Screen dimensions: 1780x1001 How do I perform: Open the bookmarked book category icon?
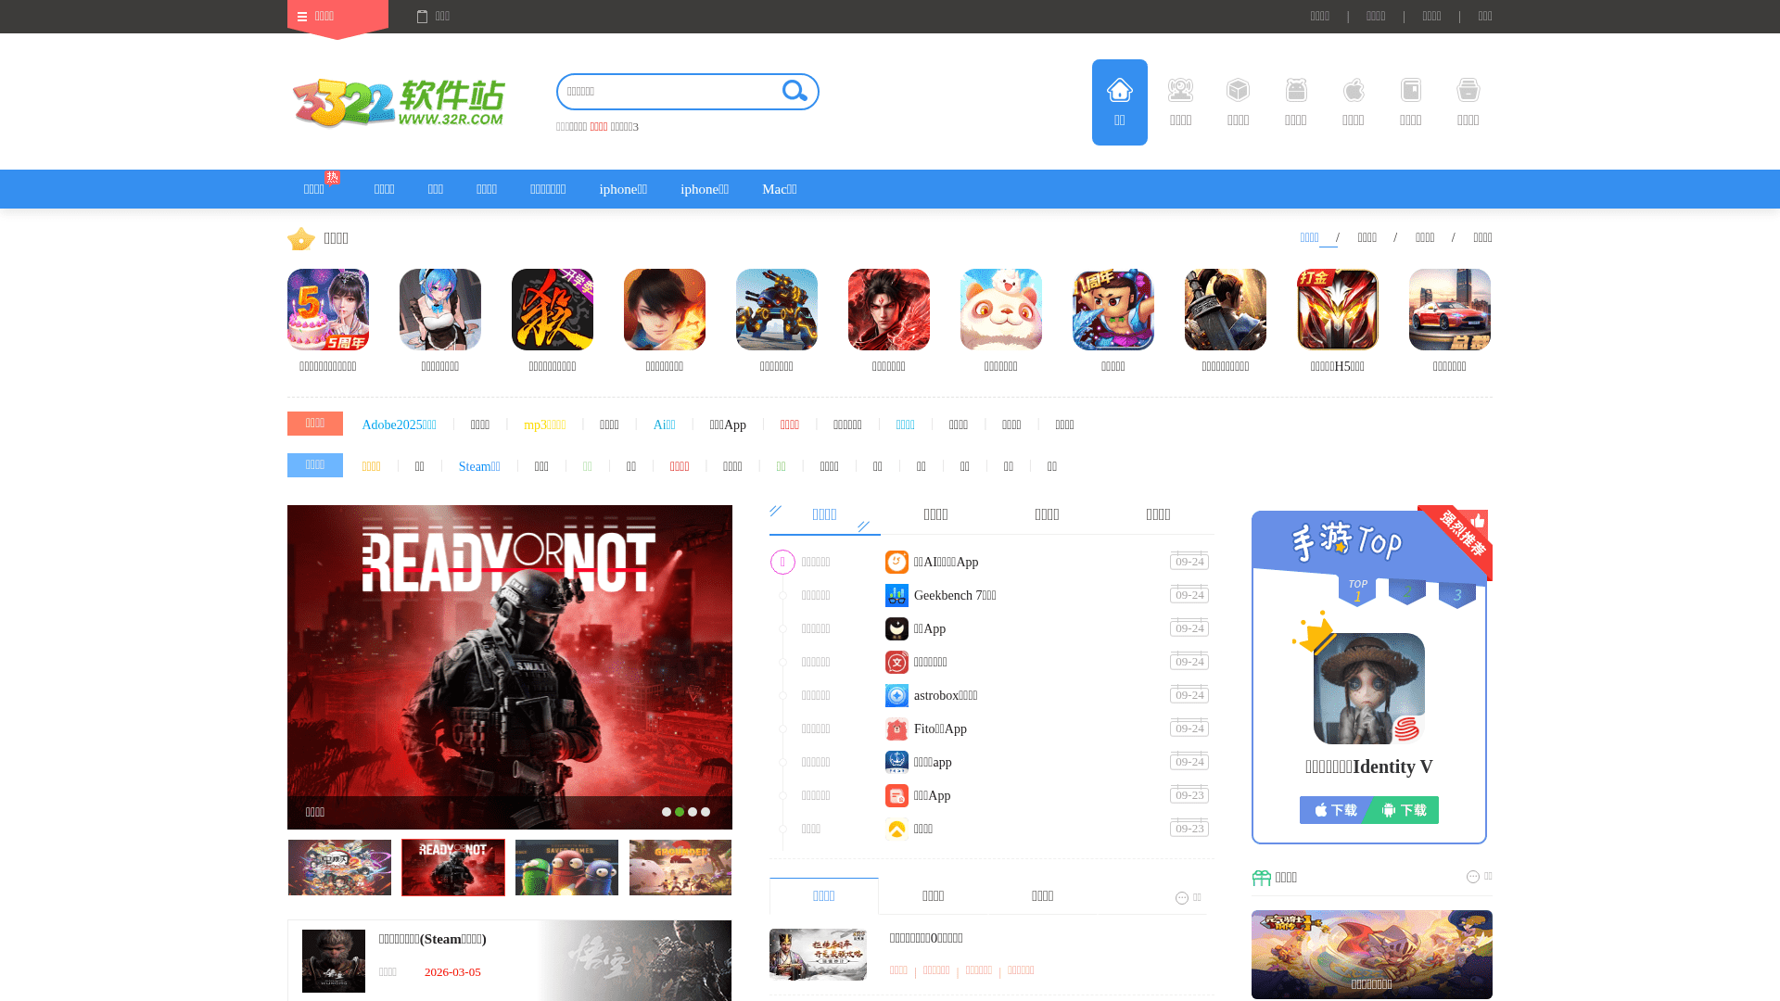click(1411, 90)
